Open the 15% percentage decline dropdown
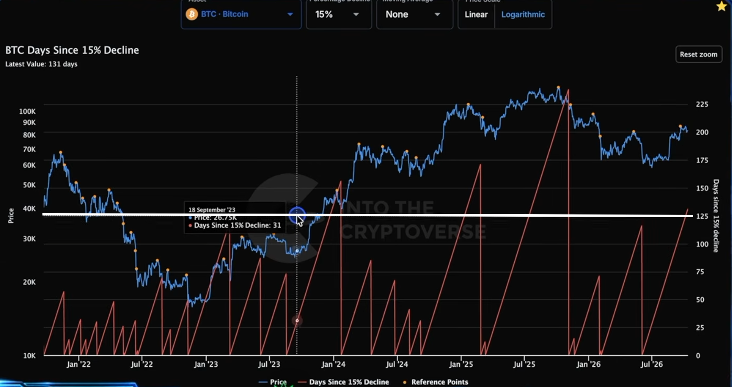The height and width of the screenshot is (387, 732). click(339, 15)
